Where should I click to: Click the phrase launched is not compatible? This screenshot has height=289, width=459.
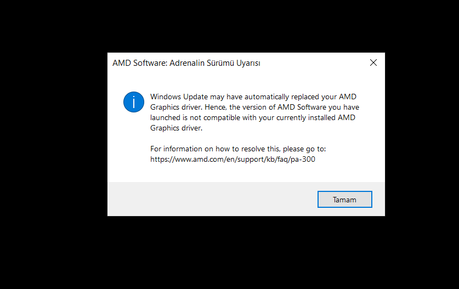pos(195,118)
